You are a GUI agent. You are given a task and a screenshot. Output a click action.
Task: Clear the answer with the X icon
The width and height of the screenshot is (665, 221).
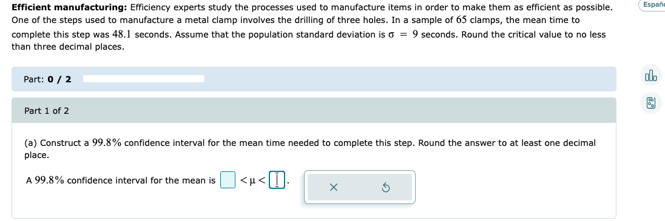click(333, 187)
